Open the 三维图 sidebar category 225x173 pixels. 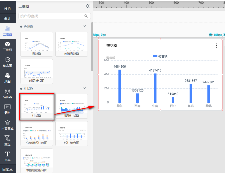point(7,47)
